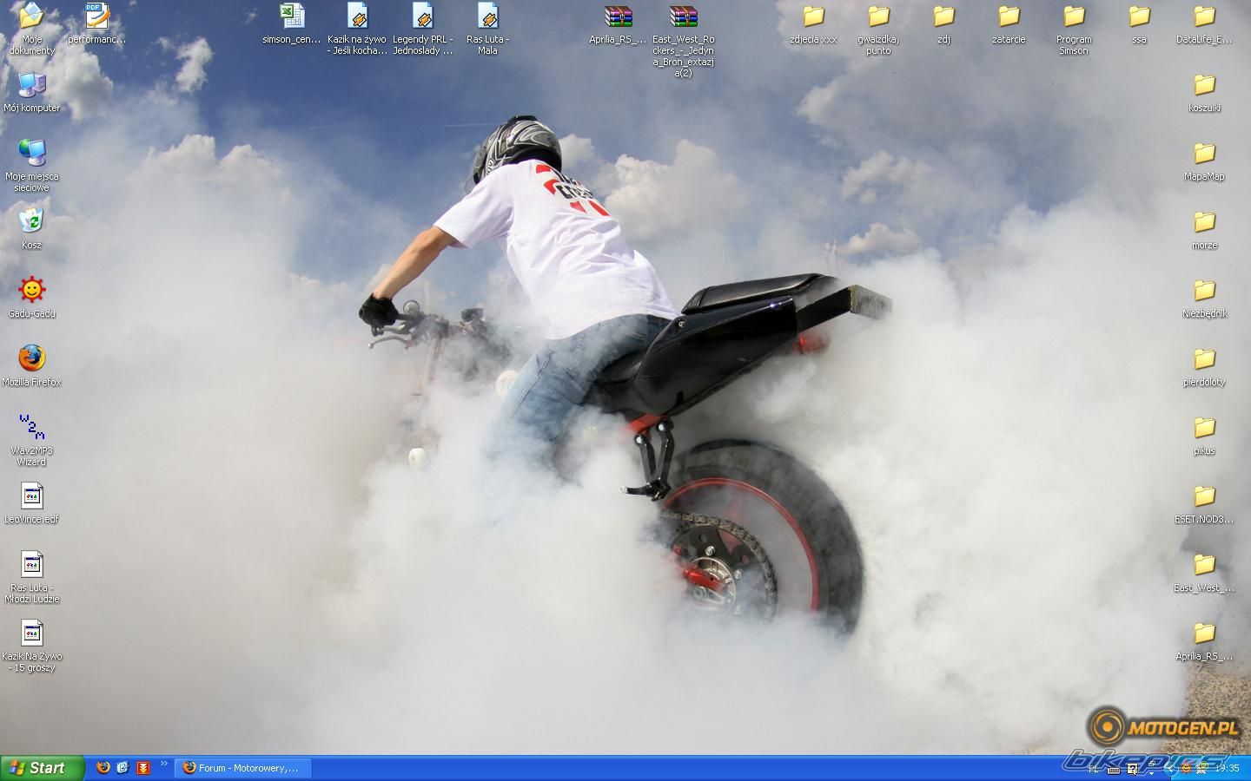Switch to Forum - Motorowery taskbar window
The height and width of the screenshot is (781, 1251).
coord(243,768)
